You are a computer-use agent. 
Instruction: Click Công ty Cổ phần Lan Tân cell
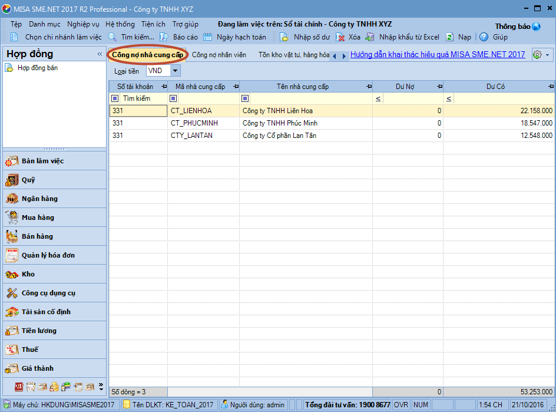click(306, 136)
